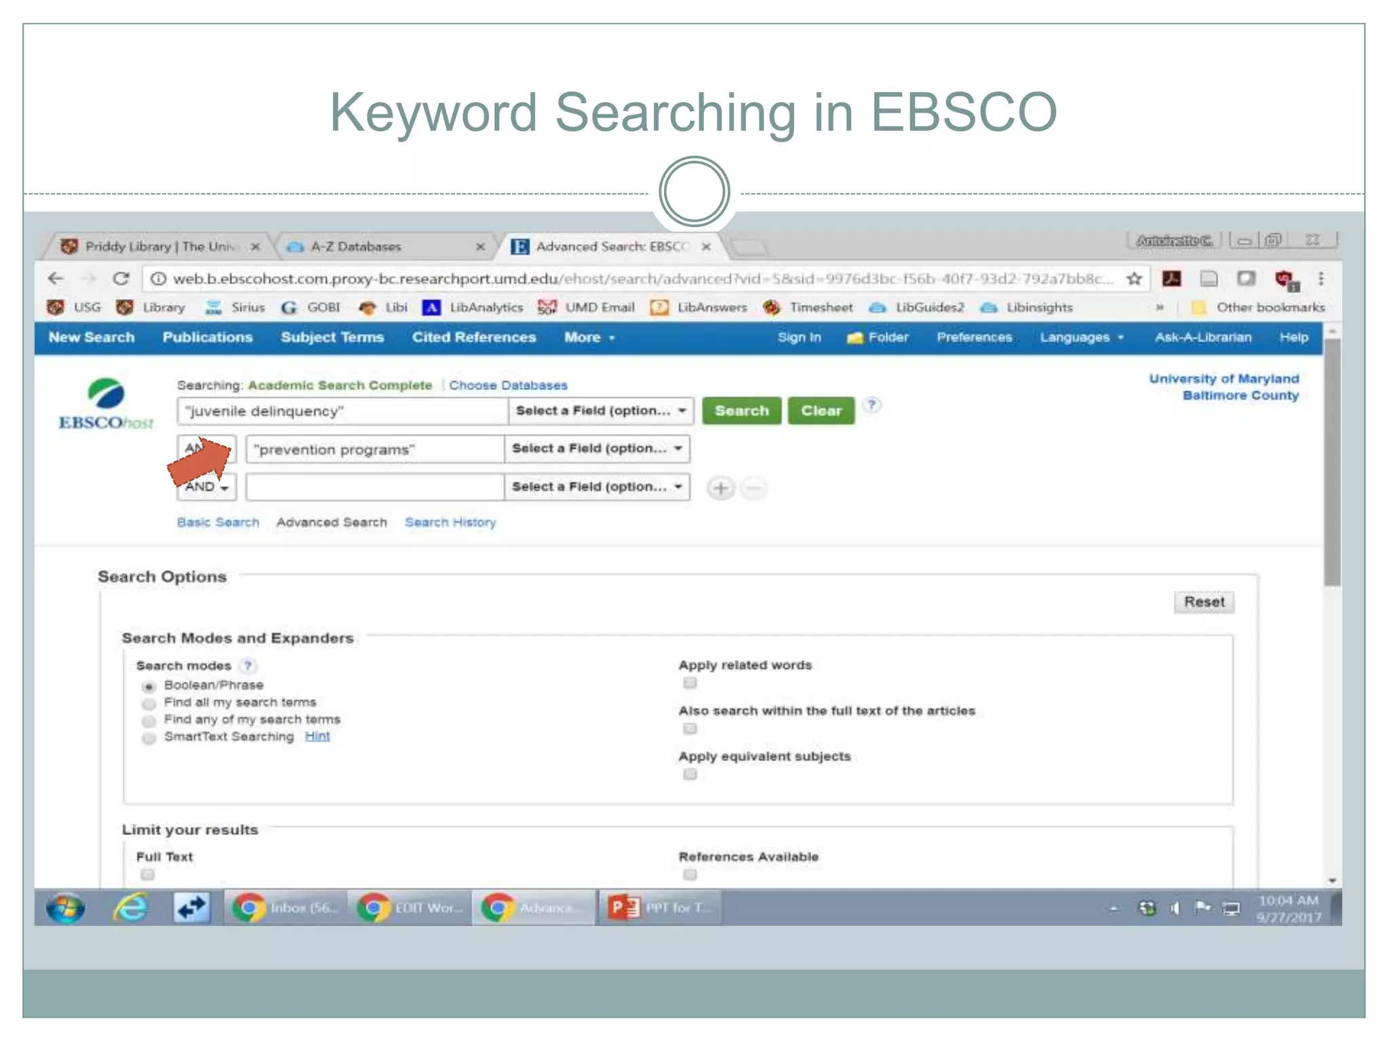Select Boolean/Phrase search mode
The image size is (1389, 1041).
pos(149,687)
